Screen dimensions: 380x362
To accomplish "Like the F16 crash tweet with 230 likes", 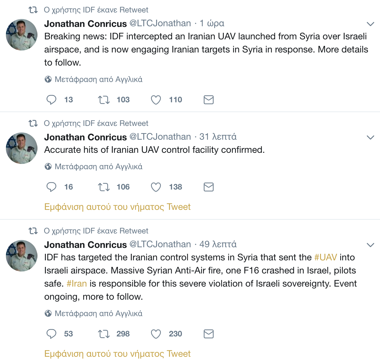I will coord(156,334).
